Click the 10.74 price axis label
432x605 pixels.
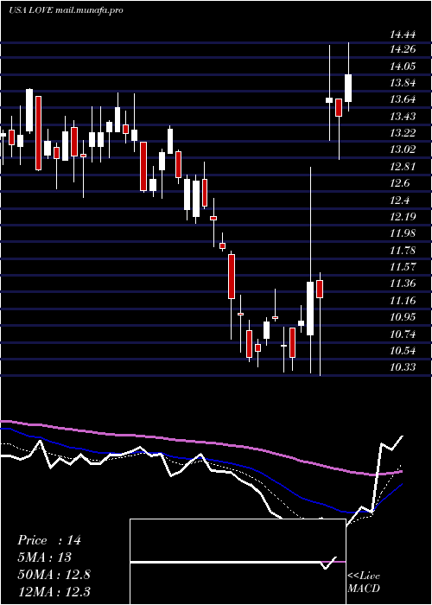pos(403,334)
